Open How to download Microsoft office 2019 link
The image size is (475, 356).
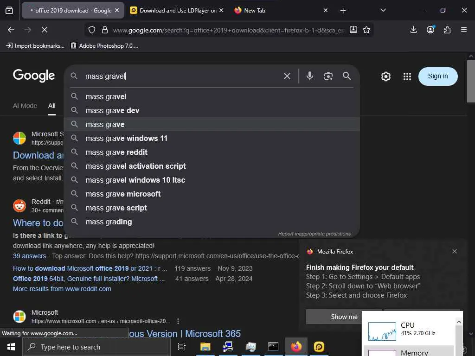click(90, 268)
